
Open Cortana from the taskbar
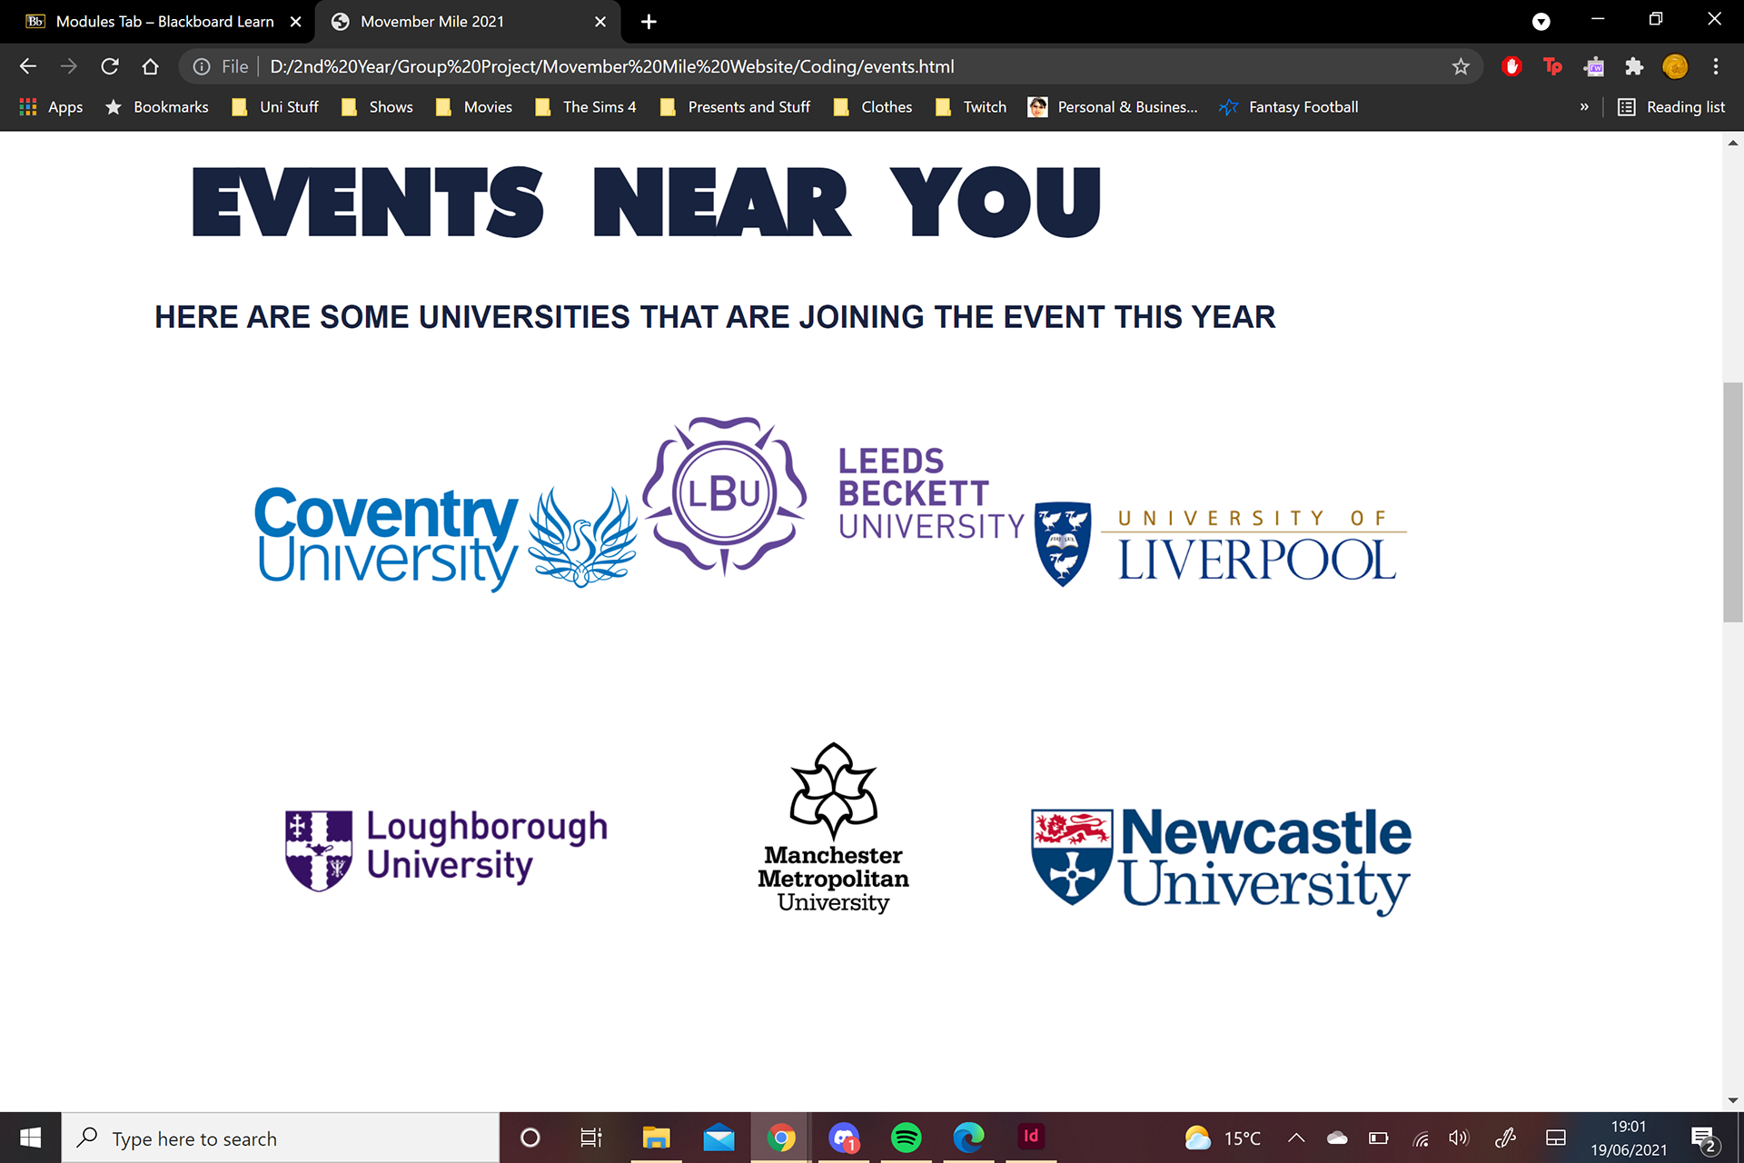[x=530, y=1138]
